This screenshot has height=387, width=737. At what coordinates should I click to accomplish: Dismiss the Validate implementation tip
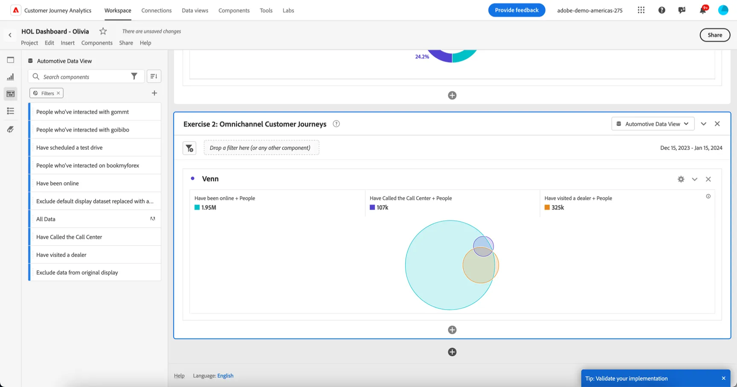[x=723, y=378]
